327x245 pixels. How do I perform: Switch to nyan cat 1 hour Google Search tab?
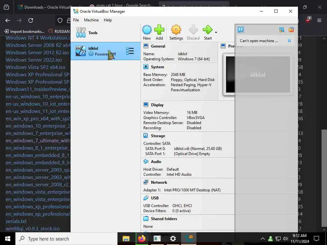(122, 5)
